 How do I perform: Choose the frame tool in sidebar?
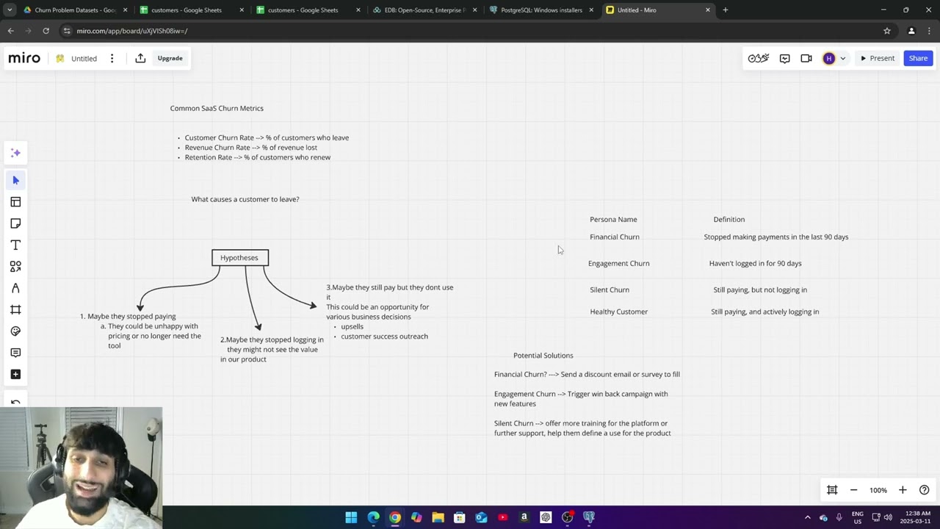click(x=15, y=309)
